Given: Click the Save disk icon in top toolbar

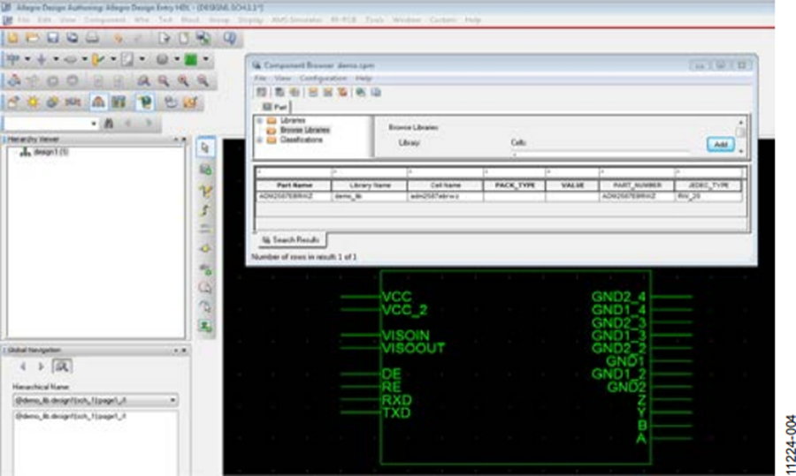Looking at the screenshot, I should pyautogui.click(x=52, y=38).
